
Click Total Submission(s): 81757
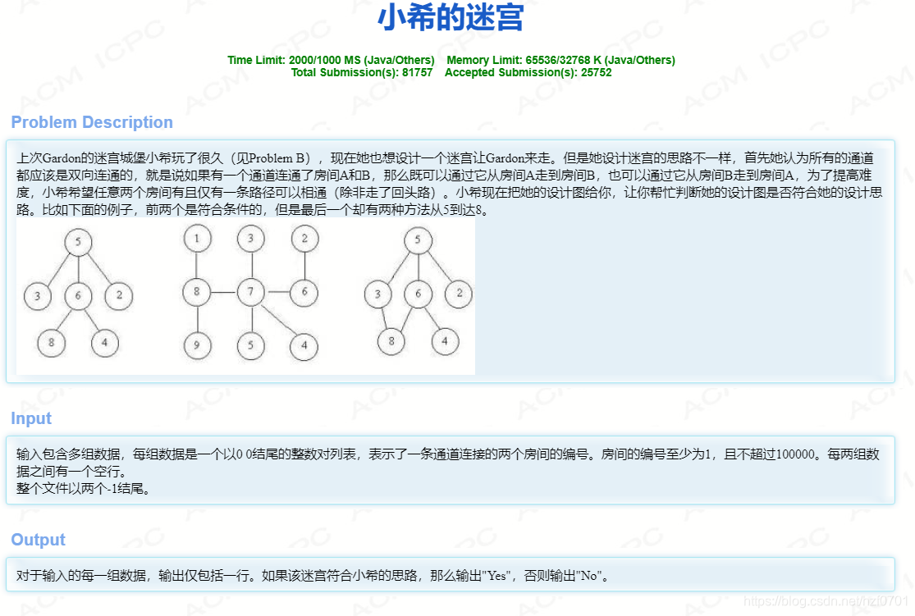pos(362,72)
